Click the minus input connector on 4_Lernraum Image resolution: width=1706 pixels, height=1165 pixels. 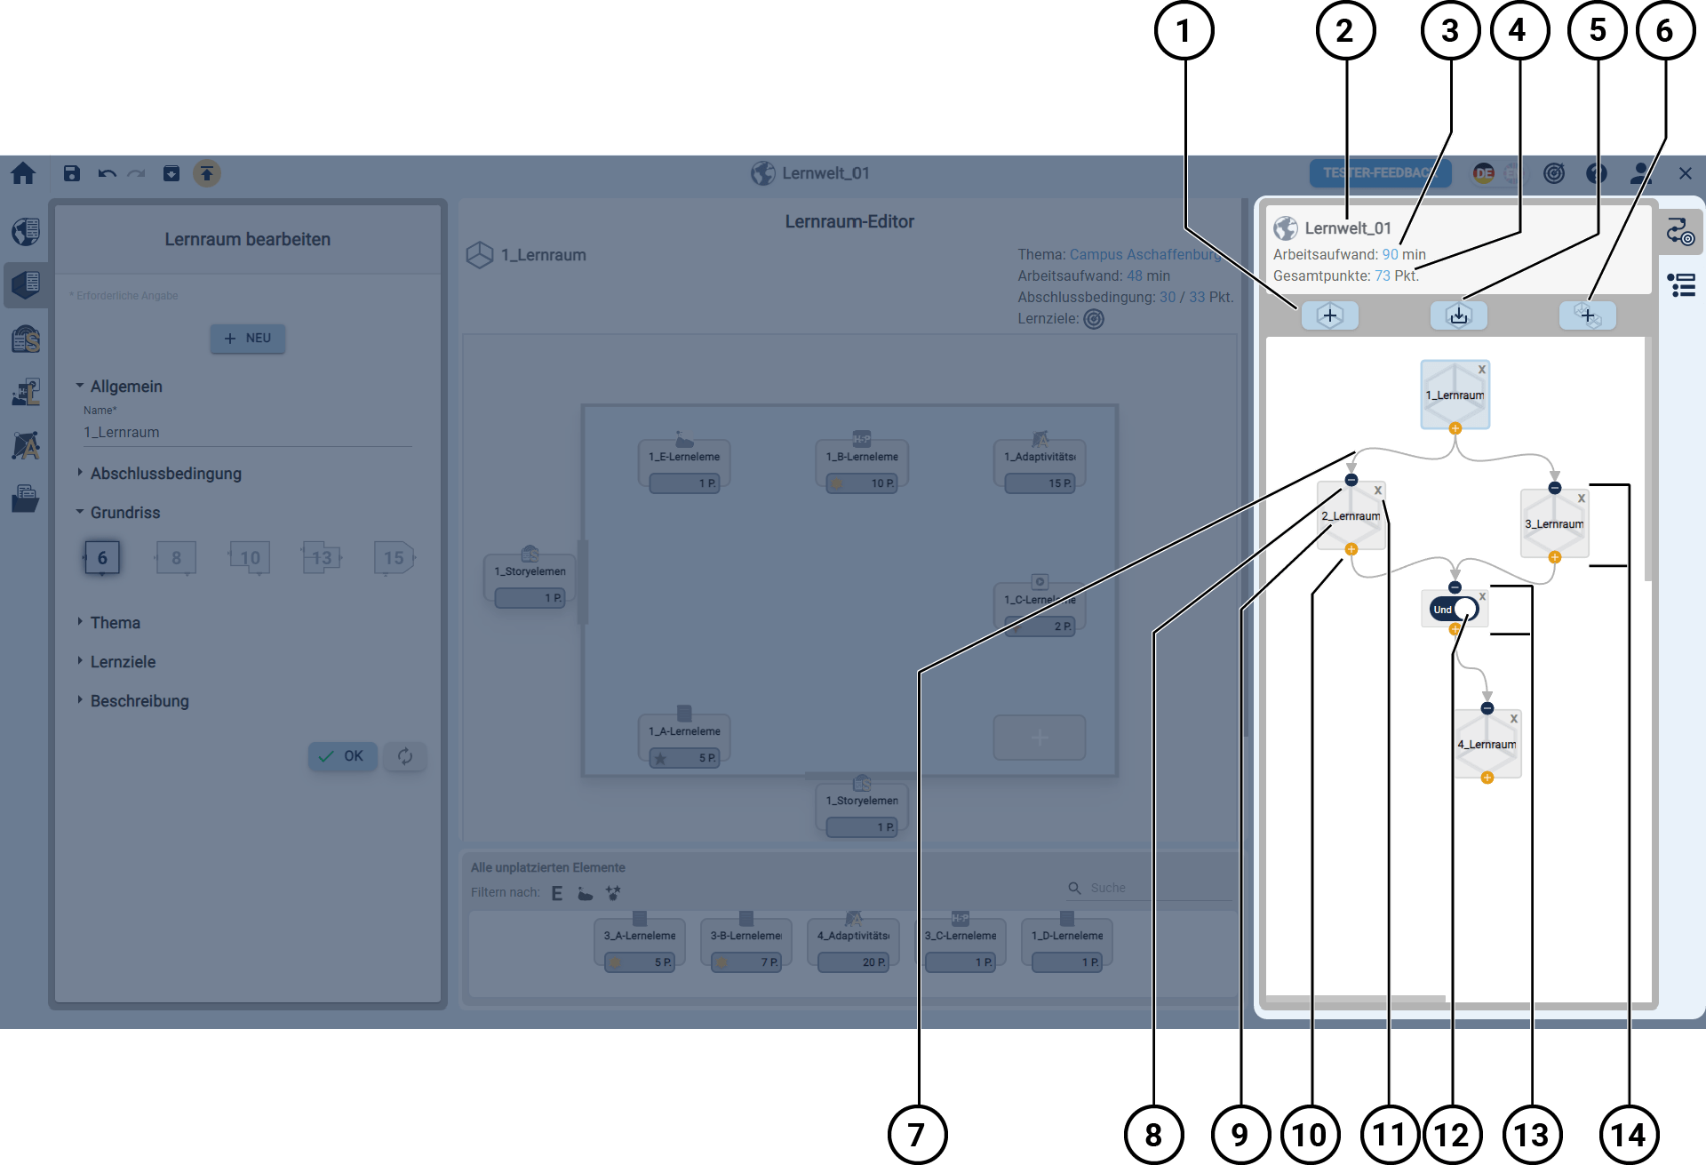(x=1487, y=708)
